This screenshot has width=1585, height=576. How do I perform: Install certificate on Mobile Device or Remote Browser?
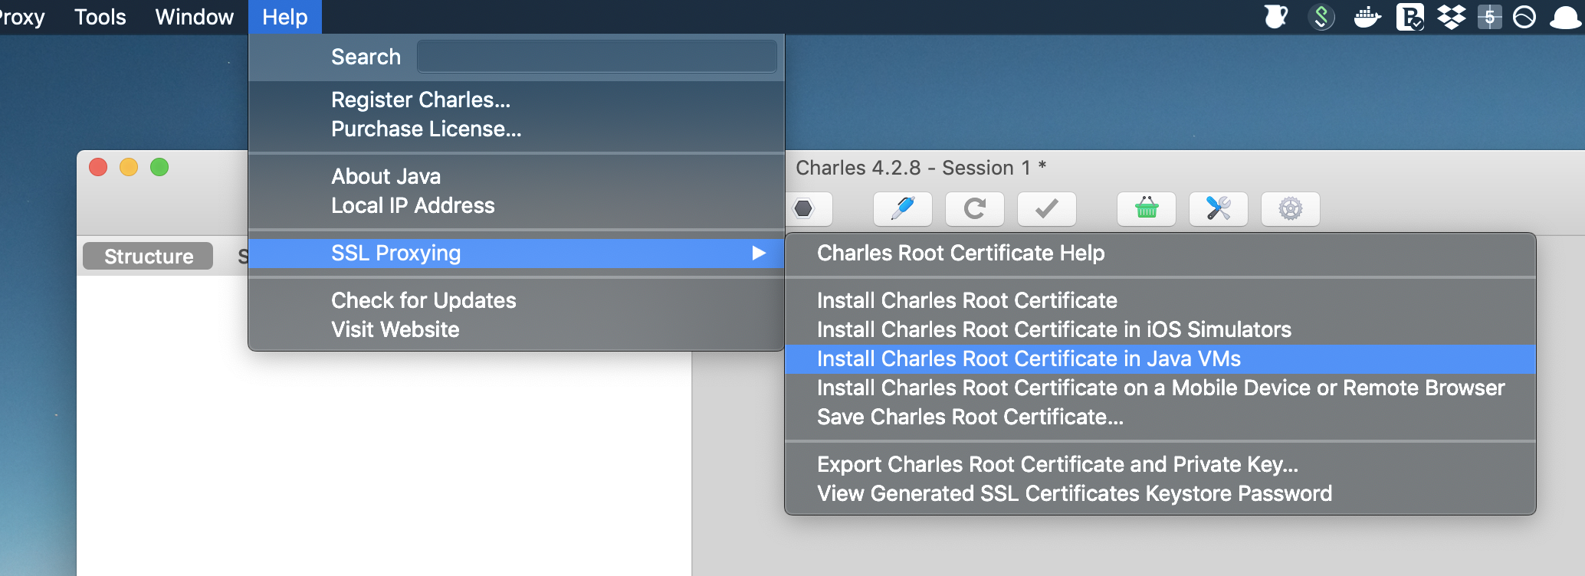(1160, 388)
